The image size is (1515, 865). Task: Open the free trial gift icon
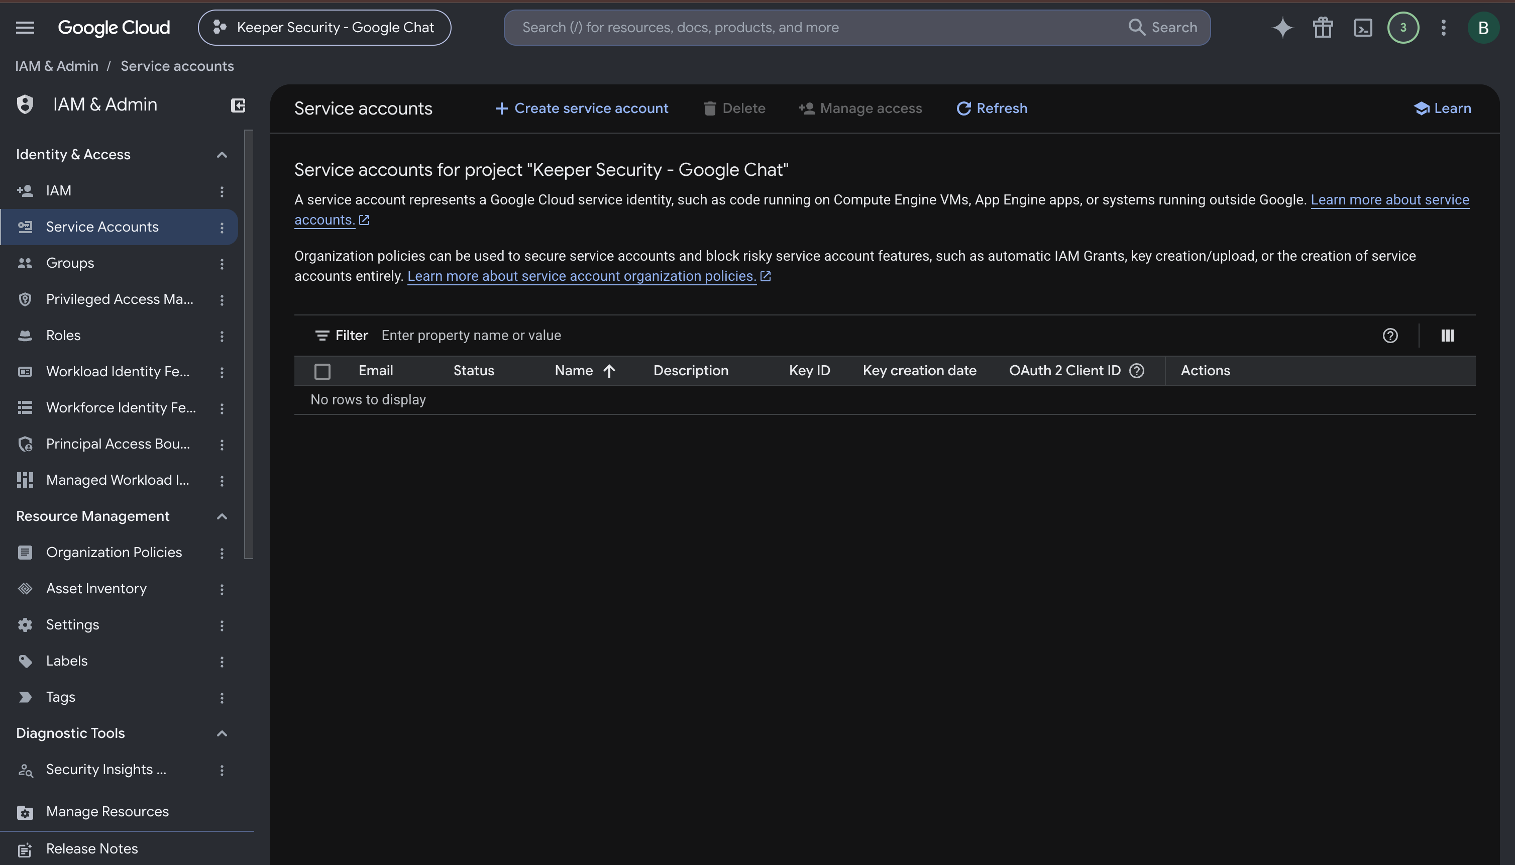point(1323,27)
